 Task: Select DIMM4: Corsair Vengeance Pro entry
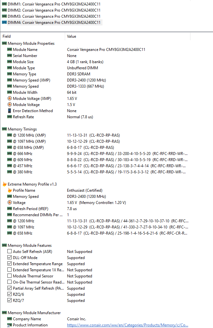click(54, 22)
